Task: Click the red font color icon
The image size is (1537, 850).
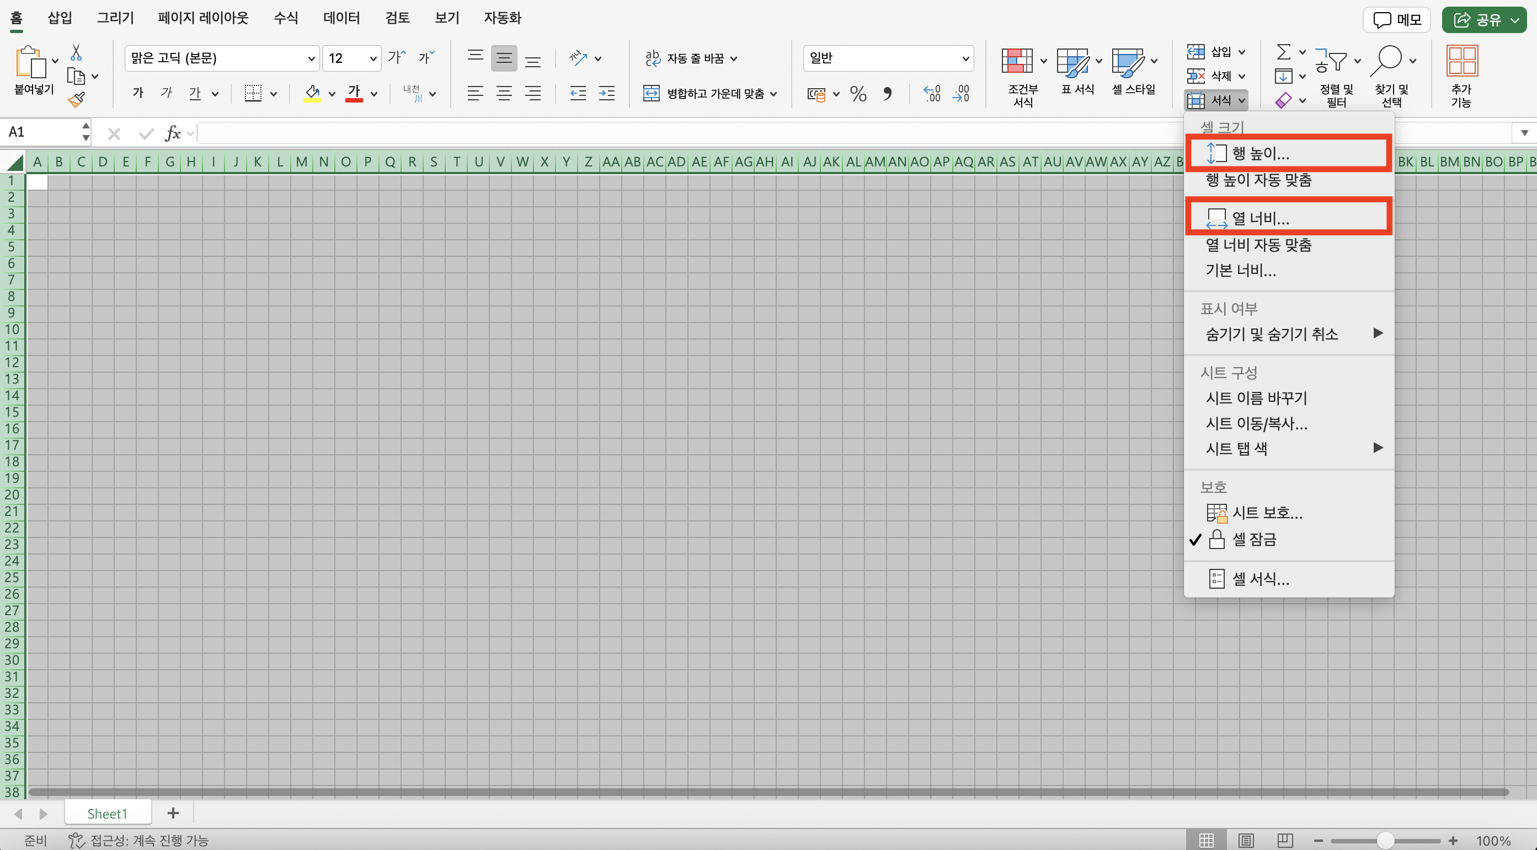Action: point(354,93)
